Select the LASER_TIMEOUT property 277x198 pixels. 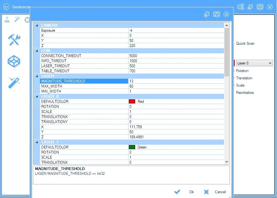point(84,66)
